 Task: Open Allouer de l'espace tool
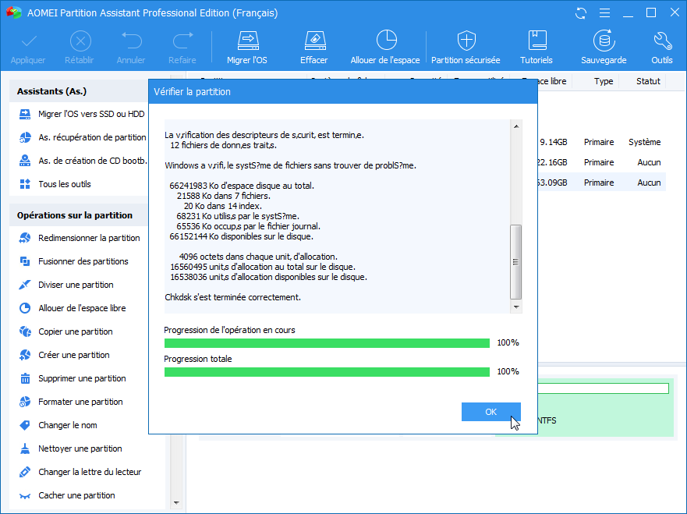click(385, 48)
